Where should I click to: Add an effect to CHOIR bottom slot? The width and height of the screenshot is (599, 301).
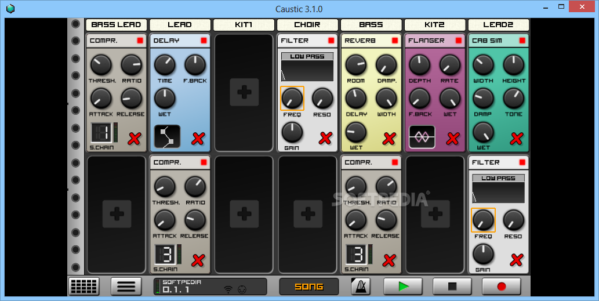tap(308, 214)
